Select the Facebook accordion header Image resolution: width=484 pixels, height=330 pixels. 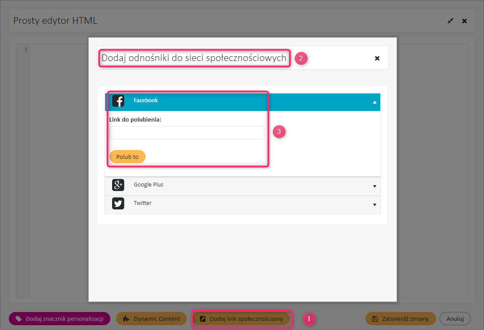point(243,102)
